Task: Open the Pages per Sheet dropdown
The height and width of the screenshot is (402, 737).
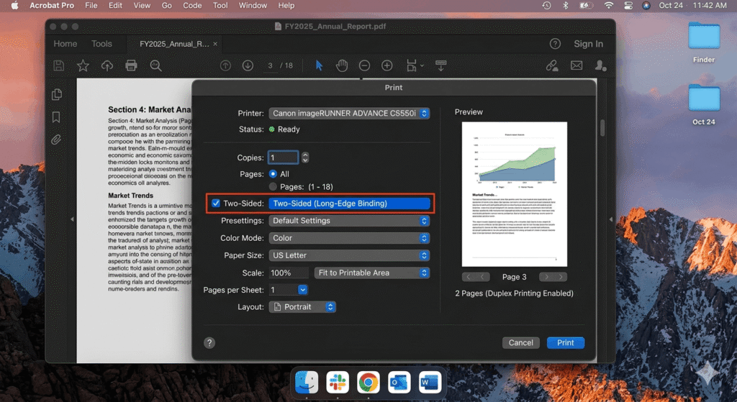Action: (303, 290)
